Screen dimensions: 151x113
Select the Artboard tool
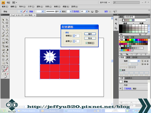[3, 60]
